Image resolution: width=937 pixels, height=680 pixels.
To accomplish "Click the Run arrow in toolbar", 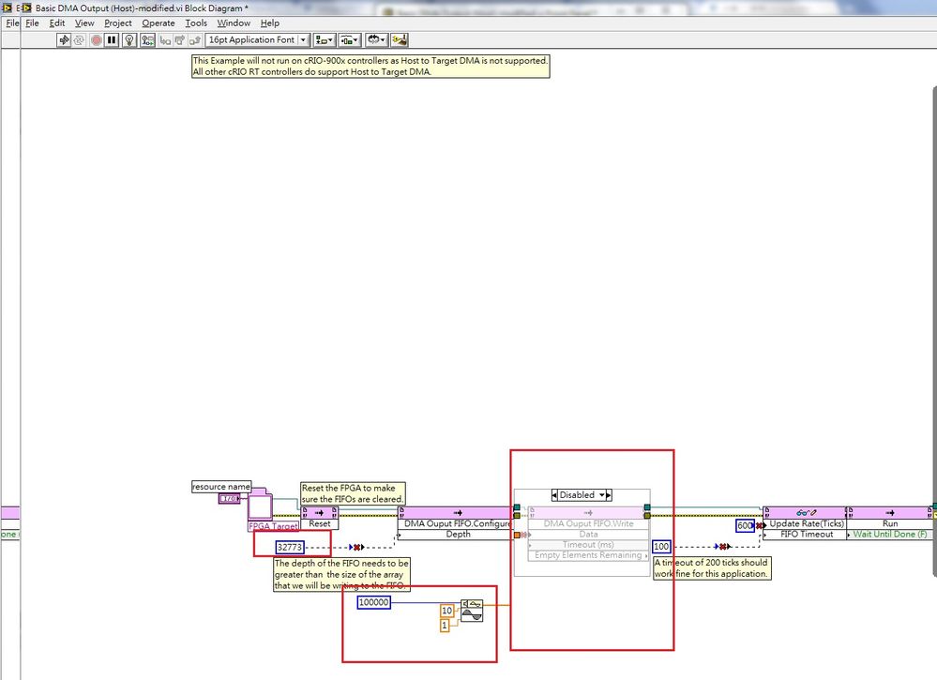I will tap(64, 40).
